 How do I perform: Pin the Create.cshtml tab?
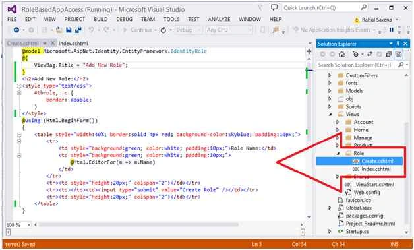(45, 43)
